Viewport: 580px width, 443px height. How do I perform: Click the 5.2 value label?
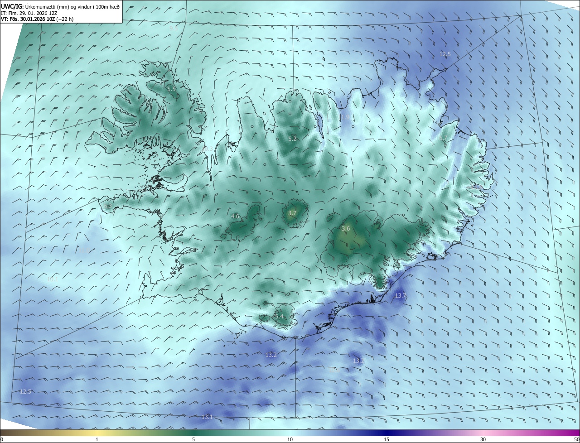[292, 139]
